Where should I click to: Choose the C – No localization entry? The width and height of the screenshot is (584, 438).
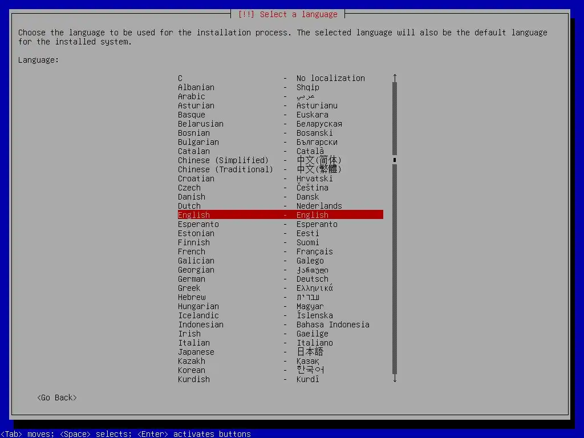281,78
